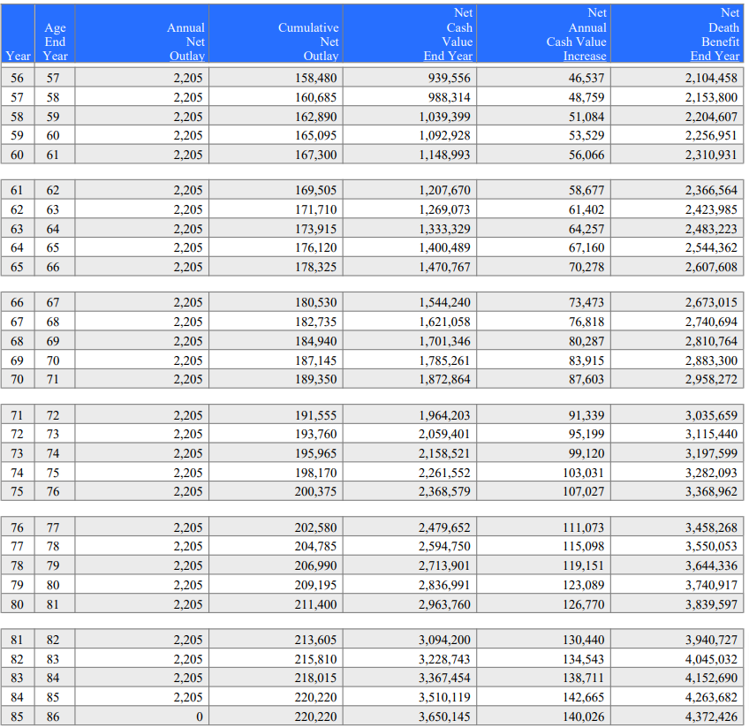Click Net Annual Cash Value Increase header
The height and width of the screenshot is (728, 749).
pyautogui.click(x=577, y=34)
